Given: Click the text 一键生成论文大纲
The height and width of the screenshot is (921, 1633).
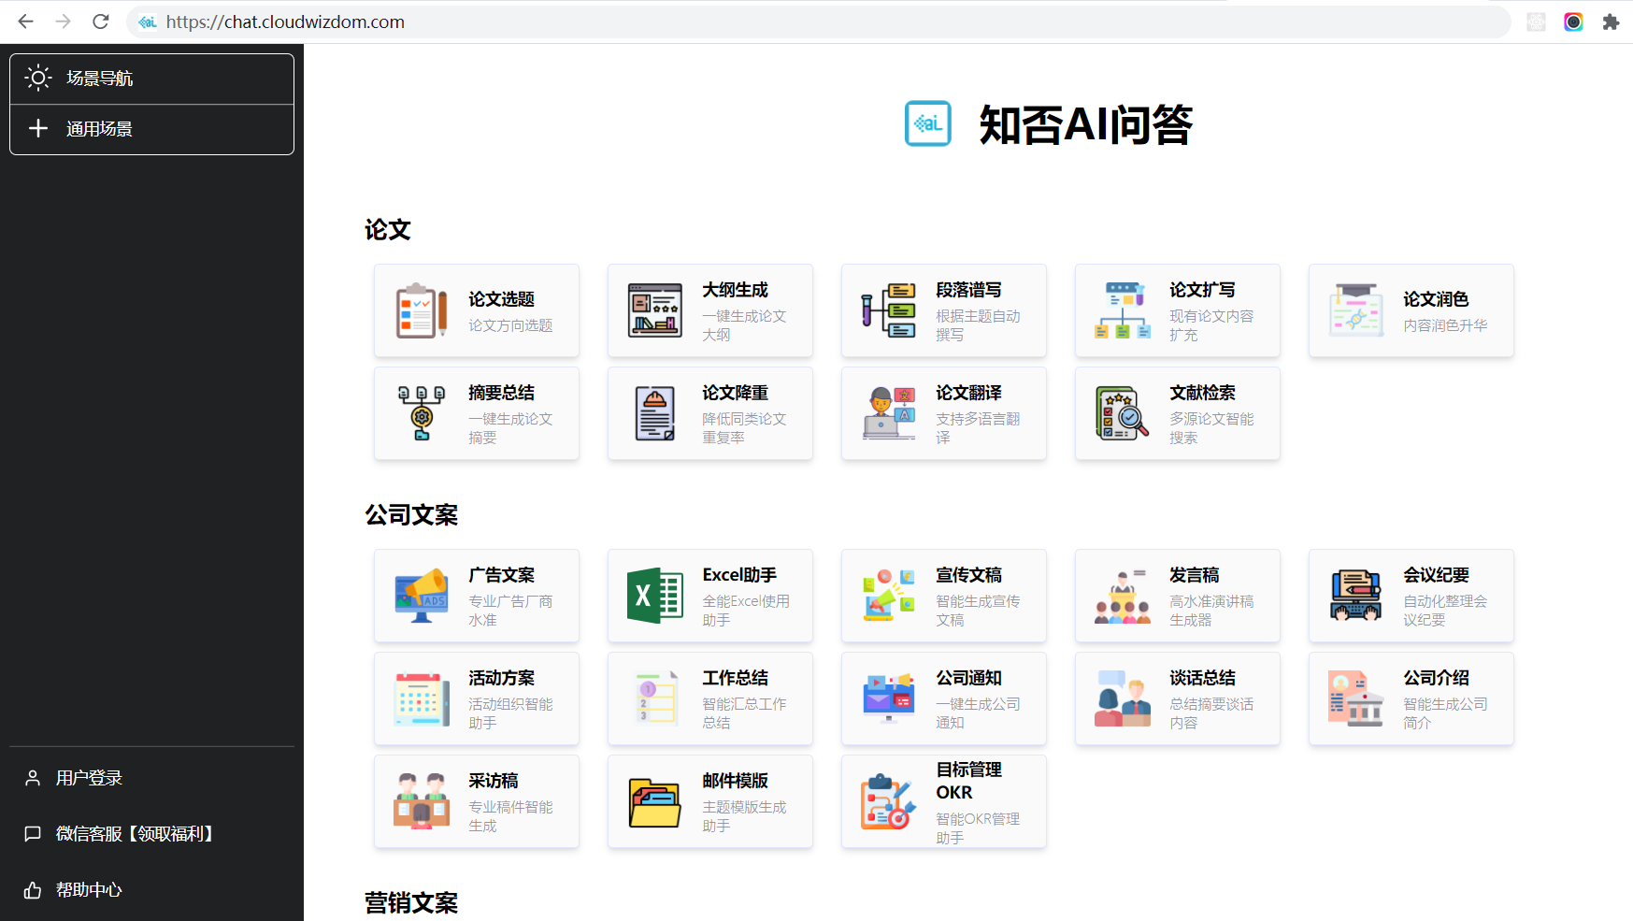Looking at the screenshot, I should pos(744,325).
